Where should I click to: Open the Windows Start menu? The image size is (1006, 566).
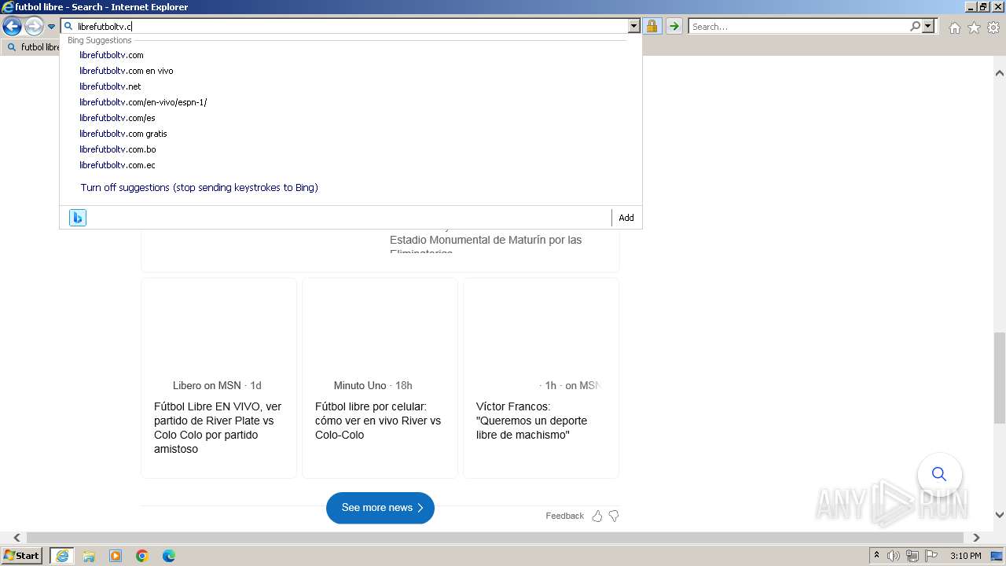click(21, 556)
